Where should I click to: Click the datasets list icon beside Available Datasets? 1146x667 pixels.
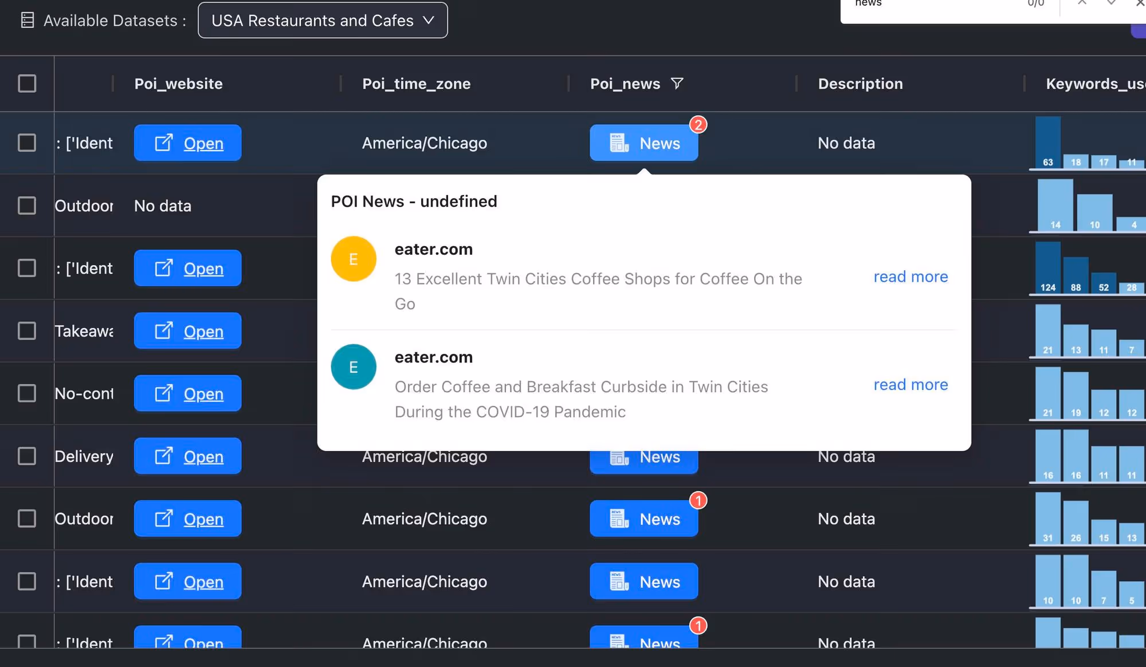pyautogui.click(x=28, y=21)
